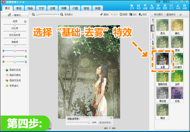The width and height of the screenshot is (190, 132).
Task: Click the 调整透明度 opacity slider
Action: click(x=79, y=122)
